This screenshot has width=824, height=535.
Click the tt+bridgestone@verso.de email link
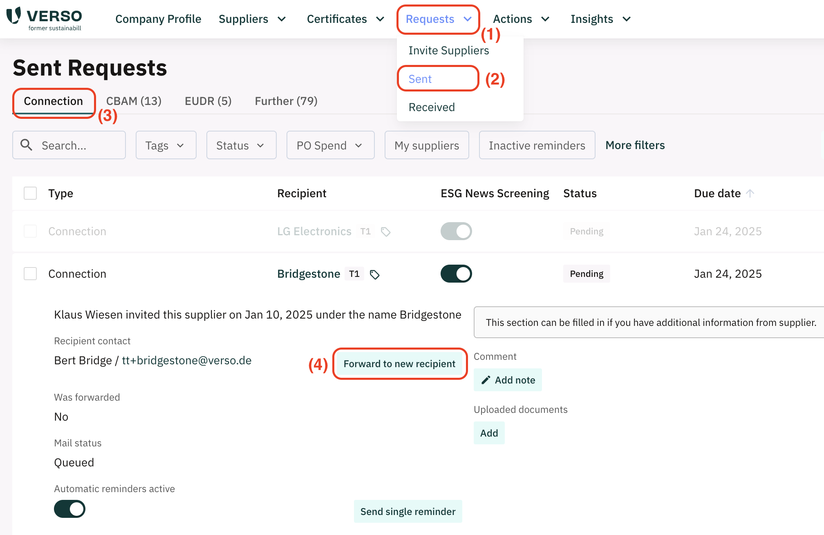(x=187, y=360)
